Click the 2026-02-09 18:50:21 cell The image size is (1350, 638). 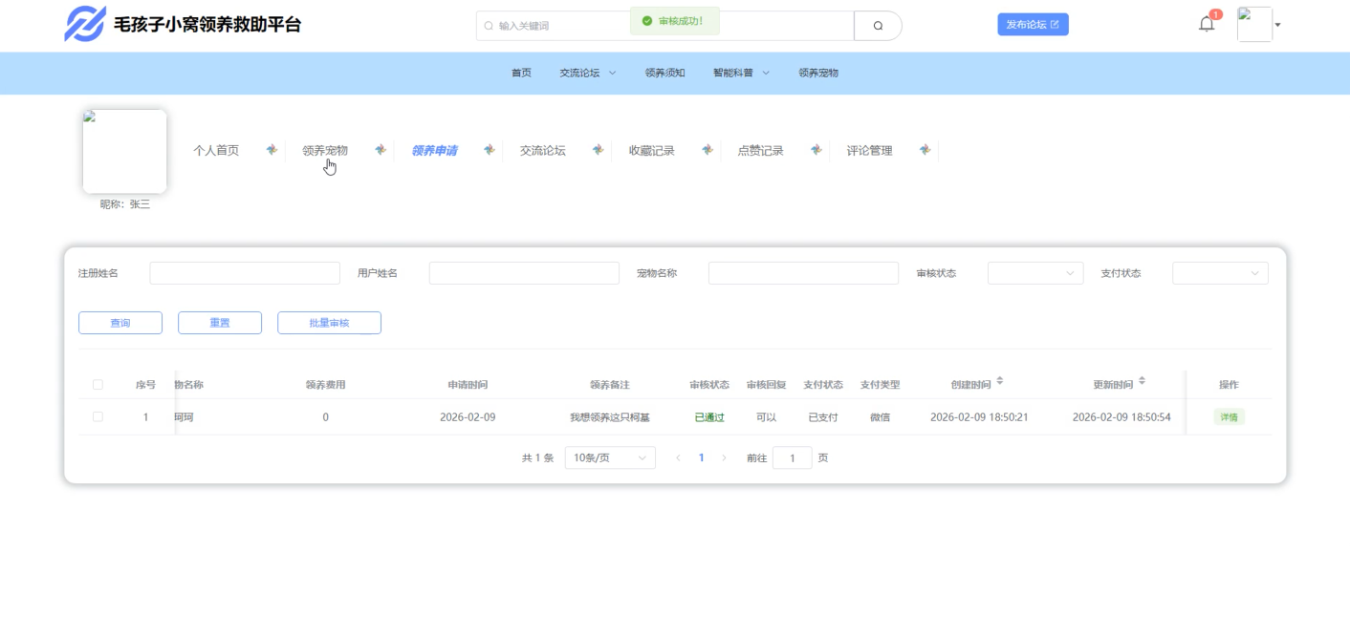979,417
